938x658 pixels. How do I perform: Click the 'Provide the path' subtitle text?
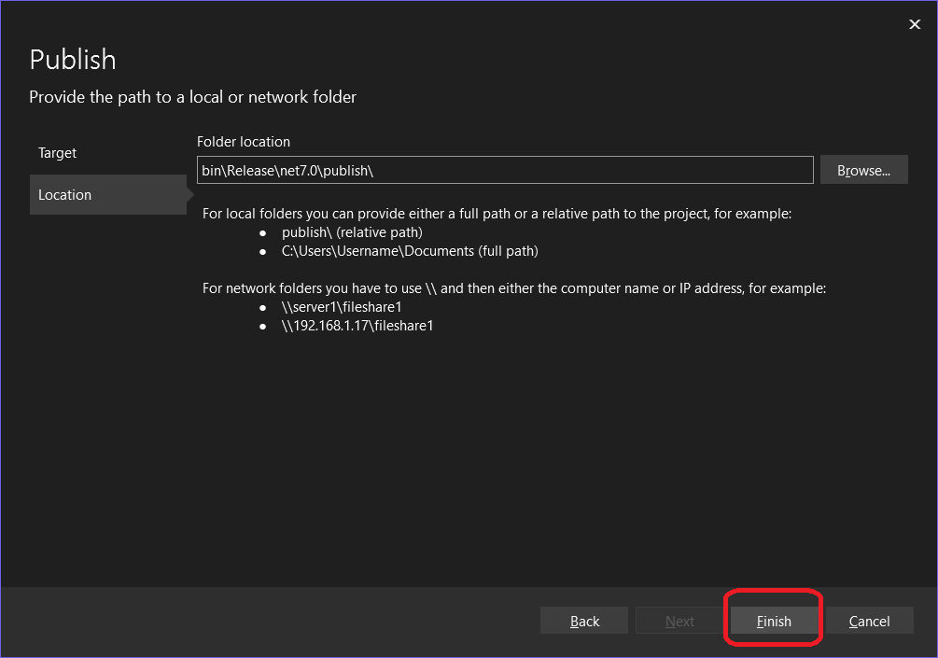pyautogui.click(x=192, y=97)
